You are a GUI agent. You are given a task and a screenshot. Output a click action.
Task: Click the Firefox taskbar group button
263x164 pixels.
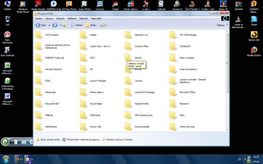(x=19, y=159)
